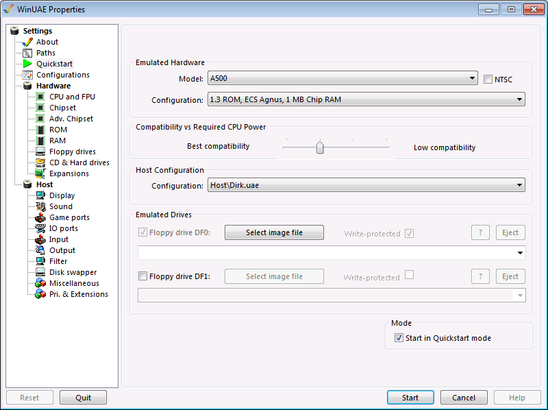Click the Game ports joystick icon
The width and height of the screenshot is (548, 410).
point(40,217)
